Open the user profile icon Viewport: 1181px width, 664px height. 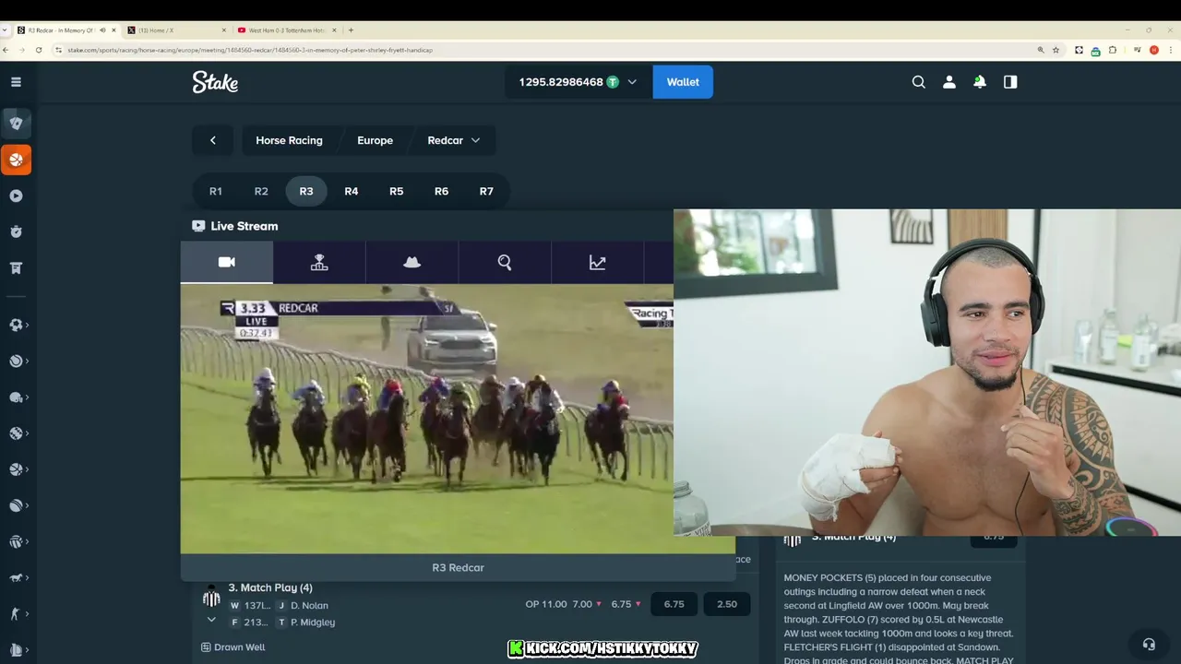(948, 82)
